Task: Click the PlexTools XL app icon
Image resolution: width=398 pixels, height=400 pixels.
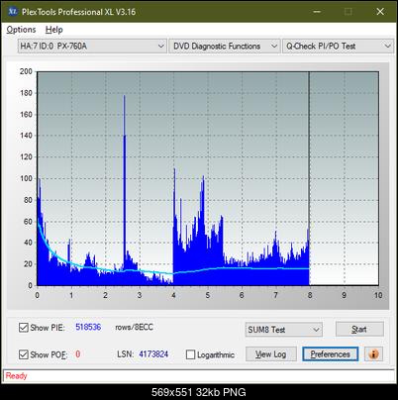Action: click(12, 12)
